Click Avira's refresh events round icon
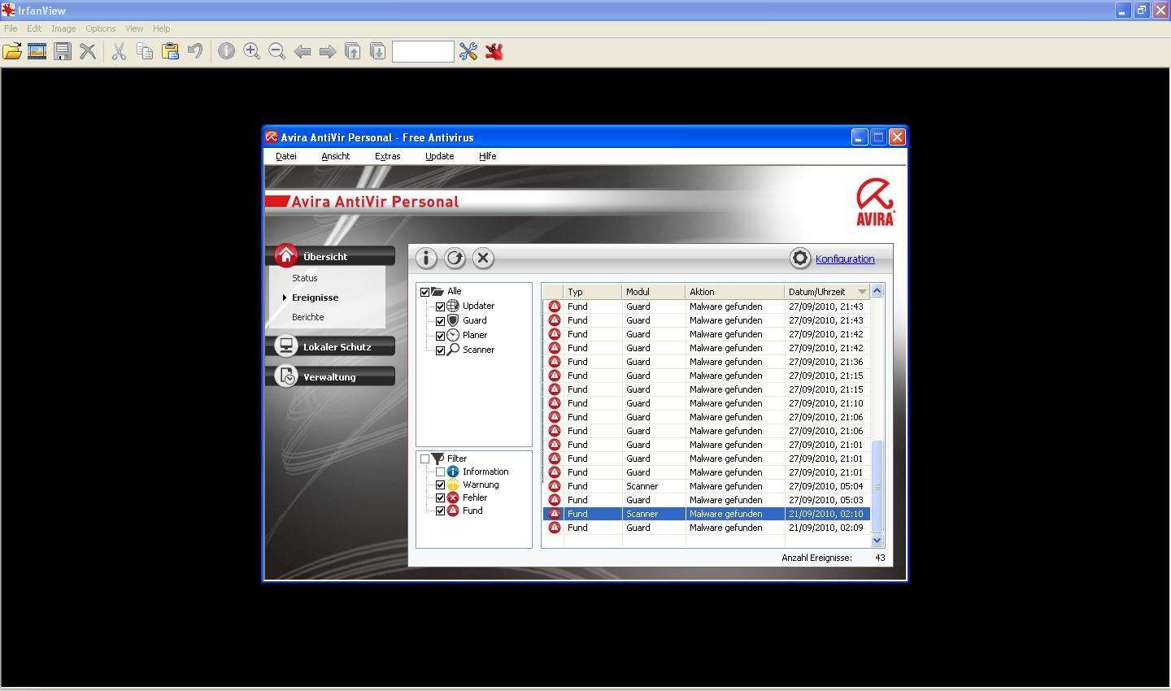 coord(455,259)
